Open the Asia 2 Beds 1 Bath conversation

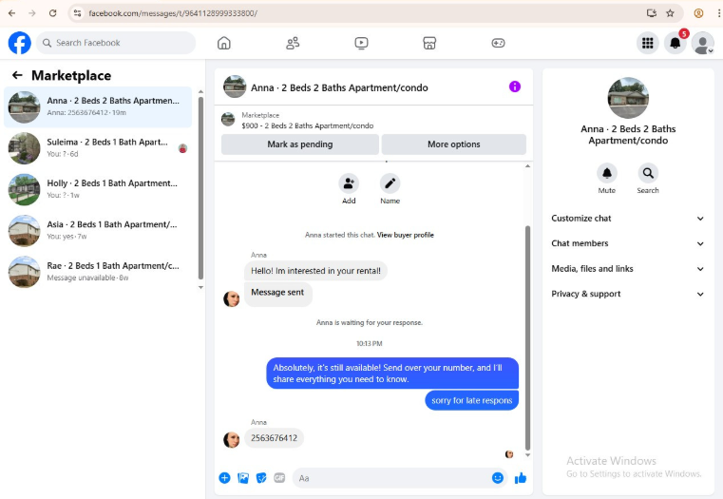(98, 231)
